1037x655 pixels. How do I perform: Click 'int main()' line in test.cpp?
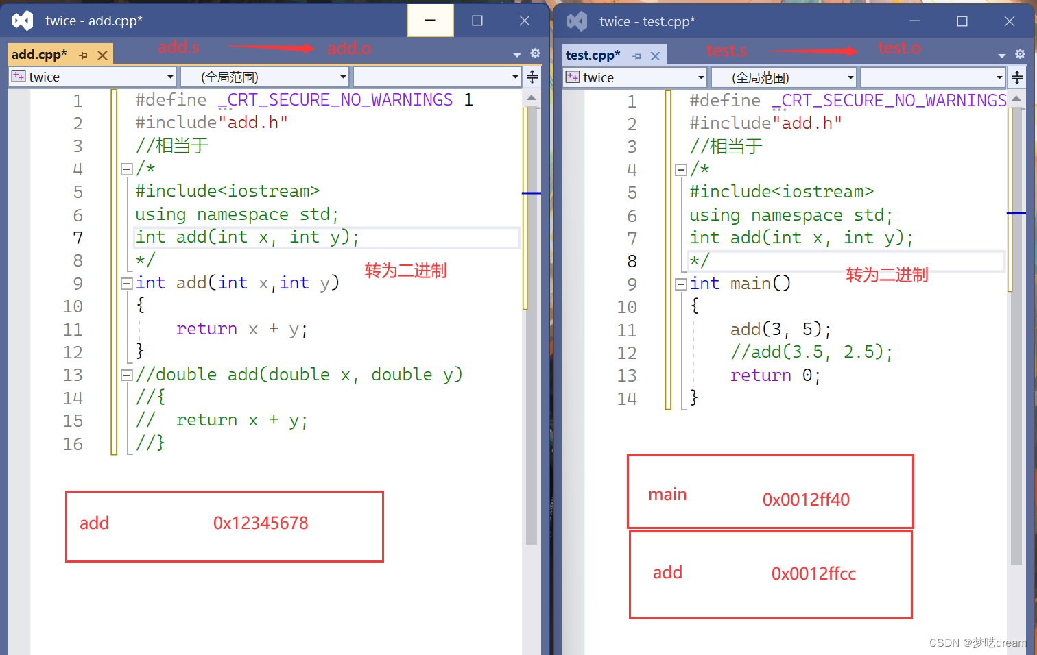[740, 284]
